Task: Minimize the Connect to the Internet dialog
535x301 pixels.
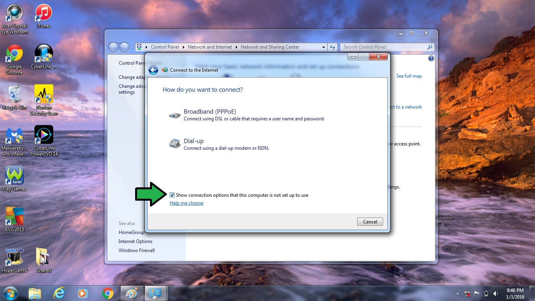Action: (354, 57)
